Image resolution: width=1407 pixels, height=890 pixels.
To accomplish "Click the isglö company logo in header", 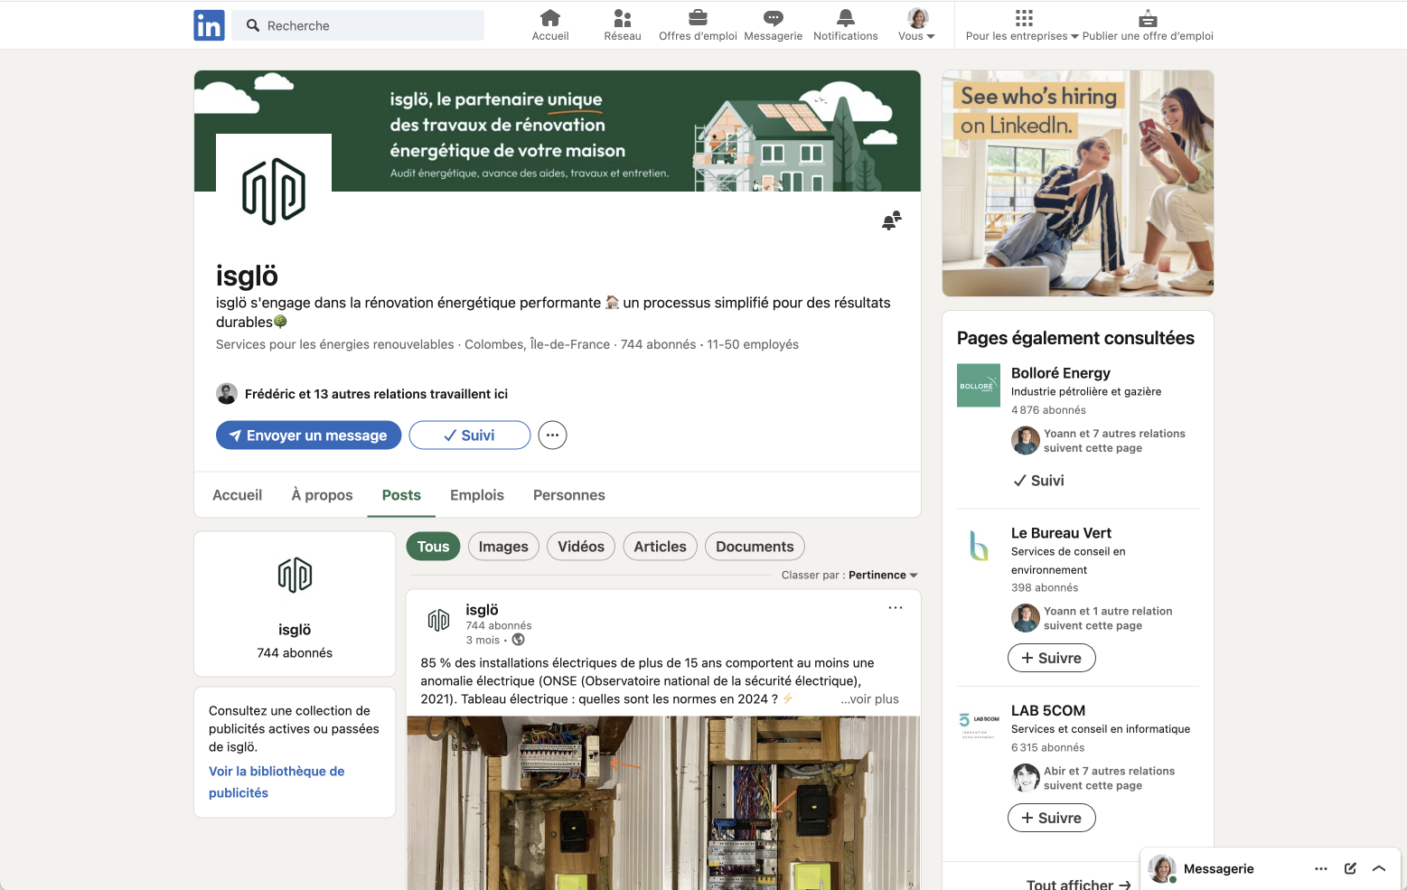I will point(274,192).
